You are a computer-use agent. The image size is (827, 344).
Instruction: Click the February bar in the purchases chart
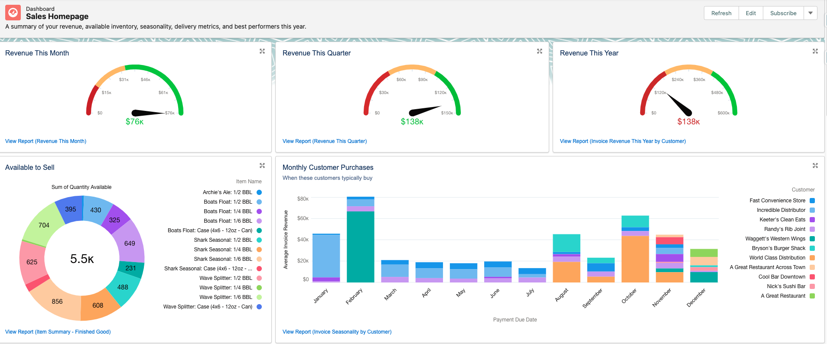(x=360, y=246)
